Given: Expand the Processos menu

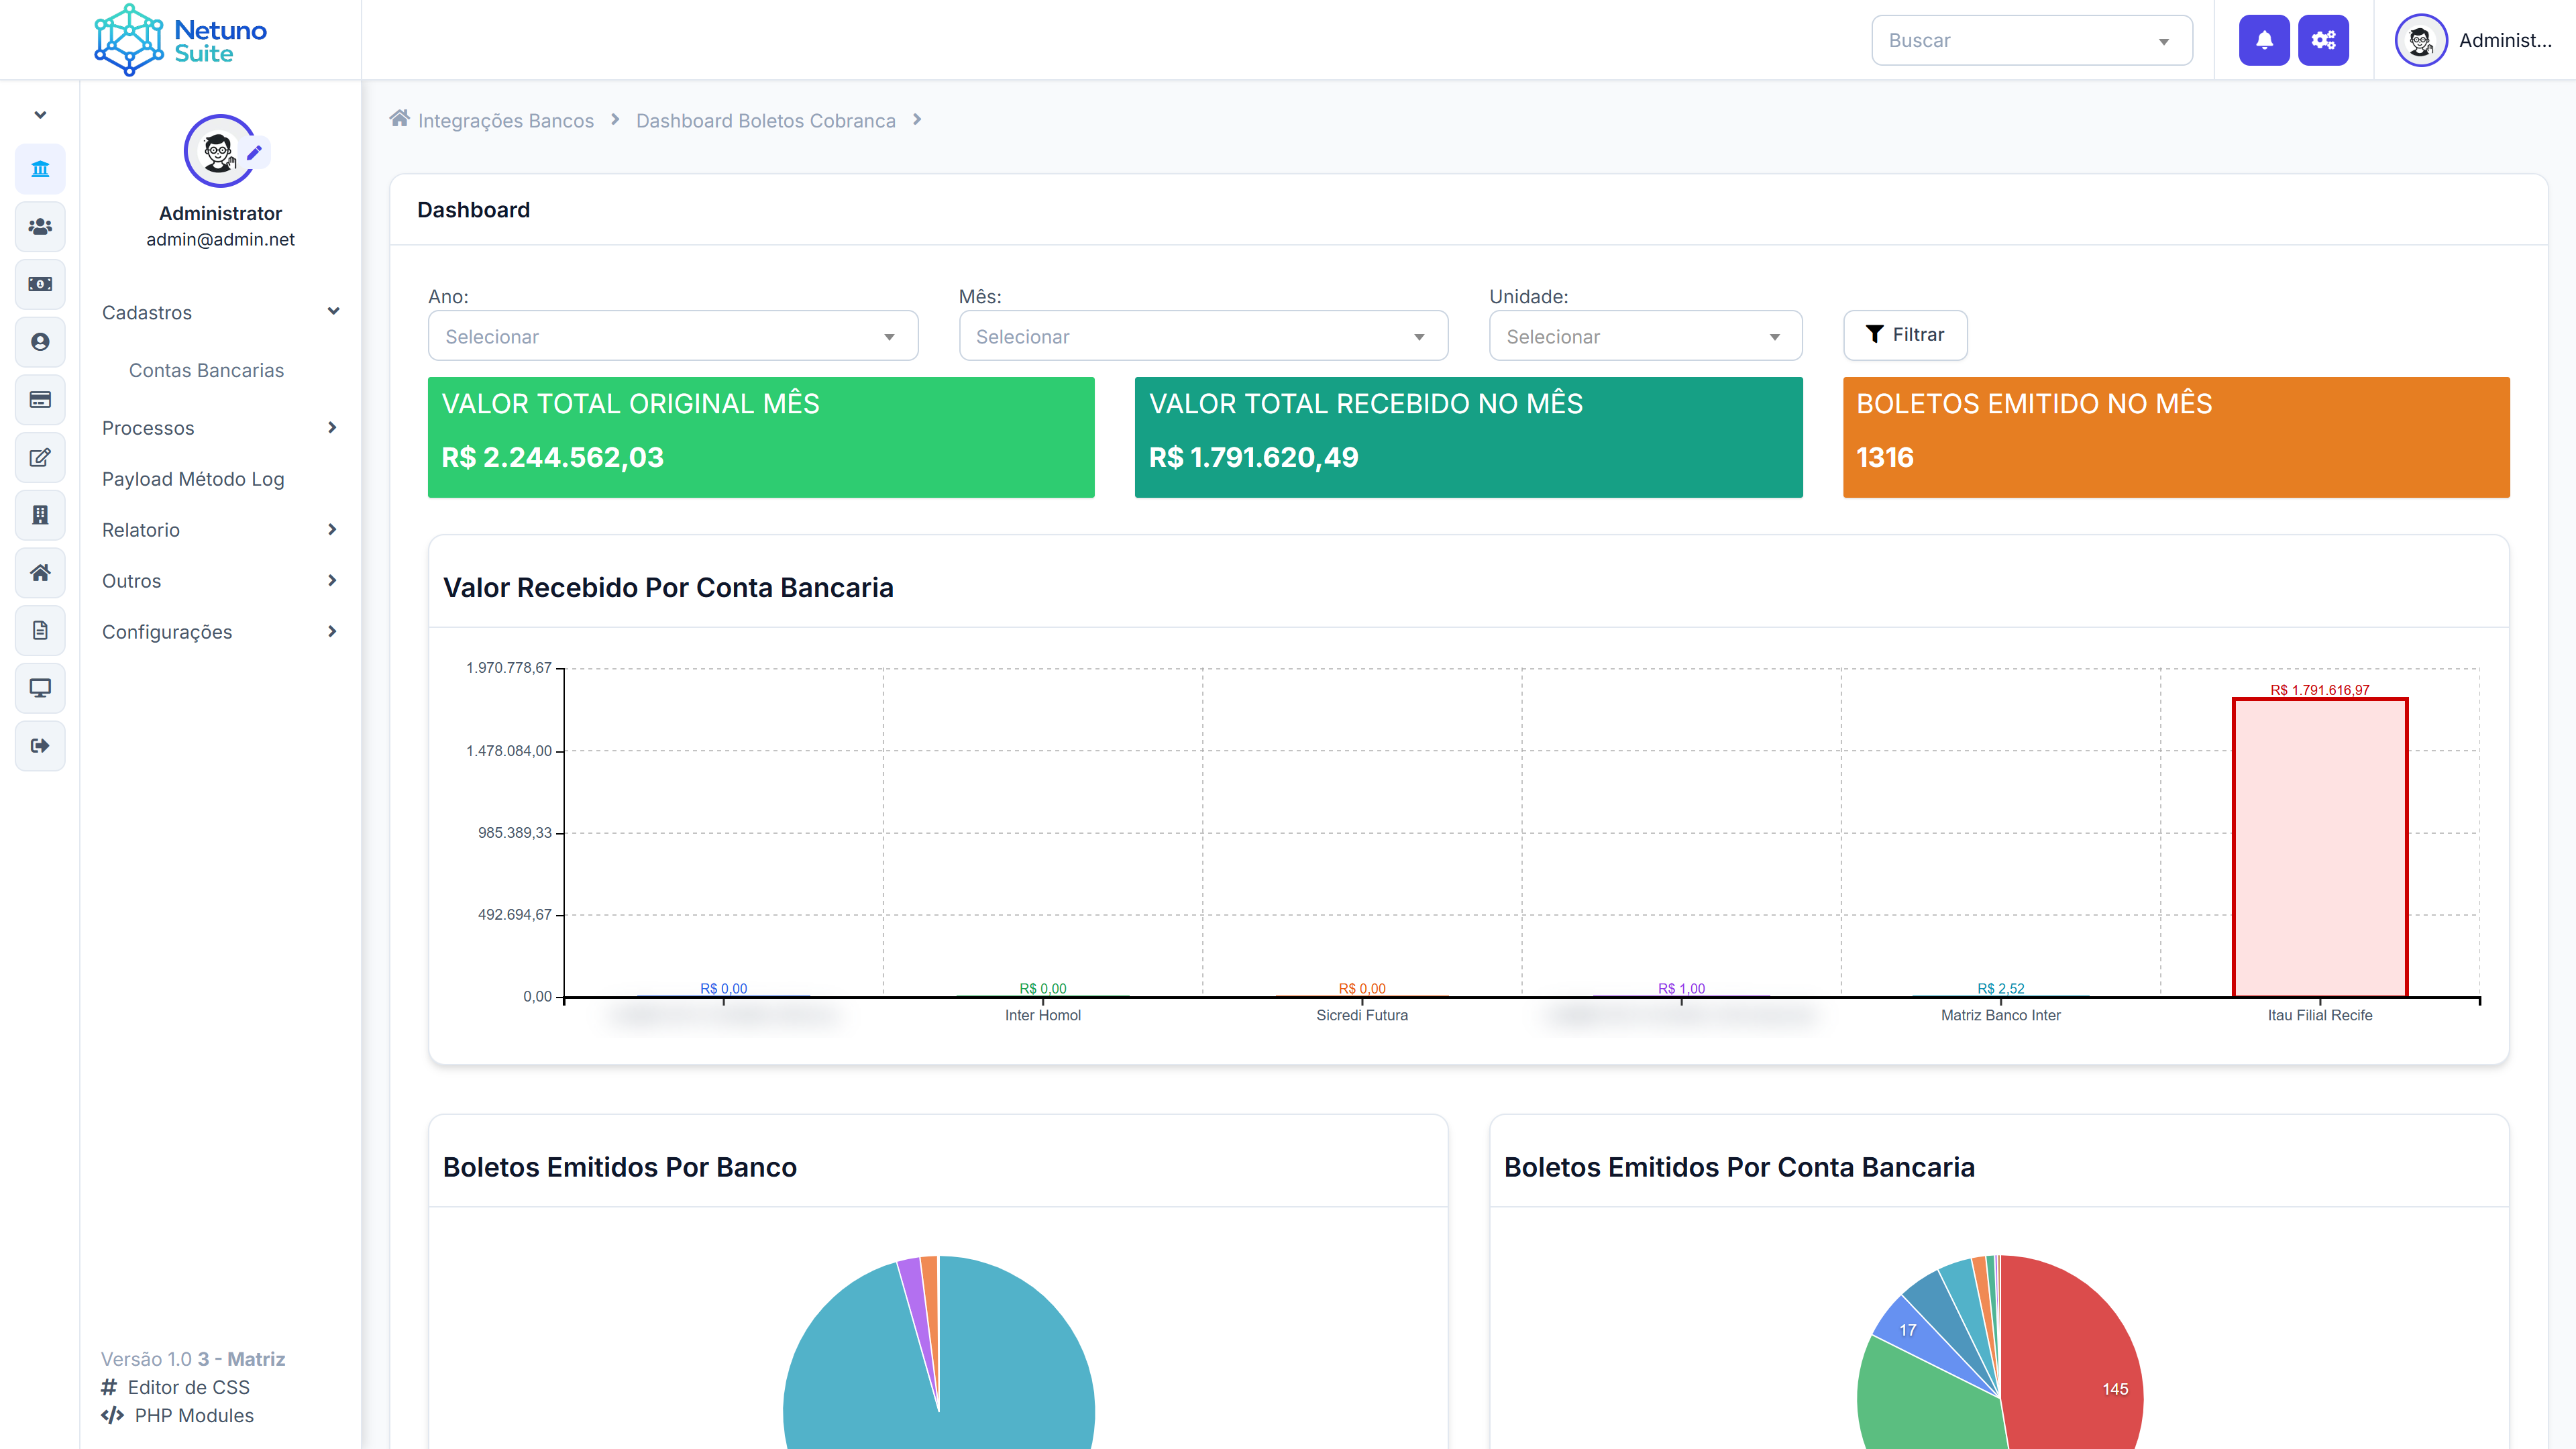Looking at the screenshot, I should click(x=221, y=428).
